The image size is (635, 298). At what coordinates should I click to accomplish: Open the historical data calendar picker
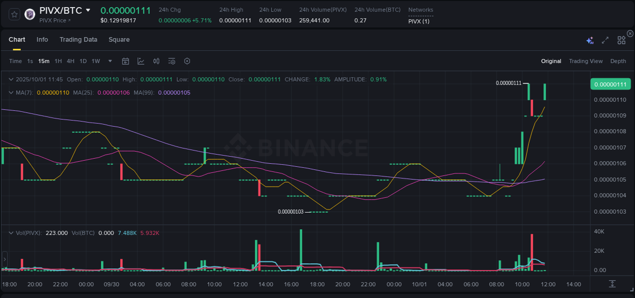click(x=125, y=61)
